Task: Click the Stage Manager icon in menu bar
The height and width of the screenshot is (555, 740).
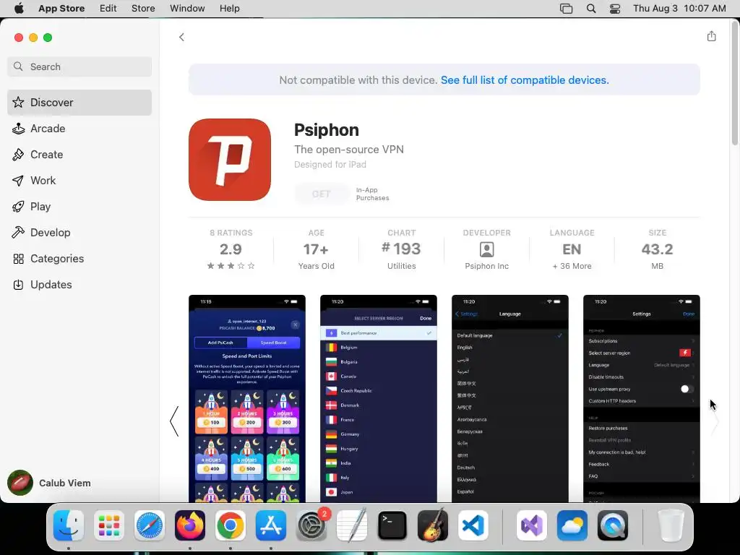Action: (x=566, y=9)
